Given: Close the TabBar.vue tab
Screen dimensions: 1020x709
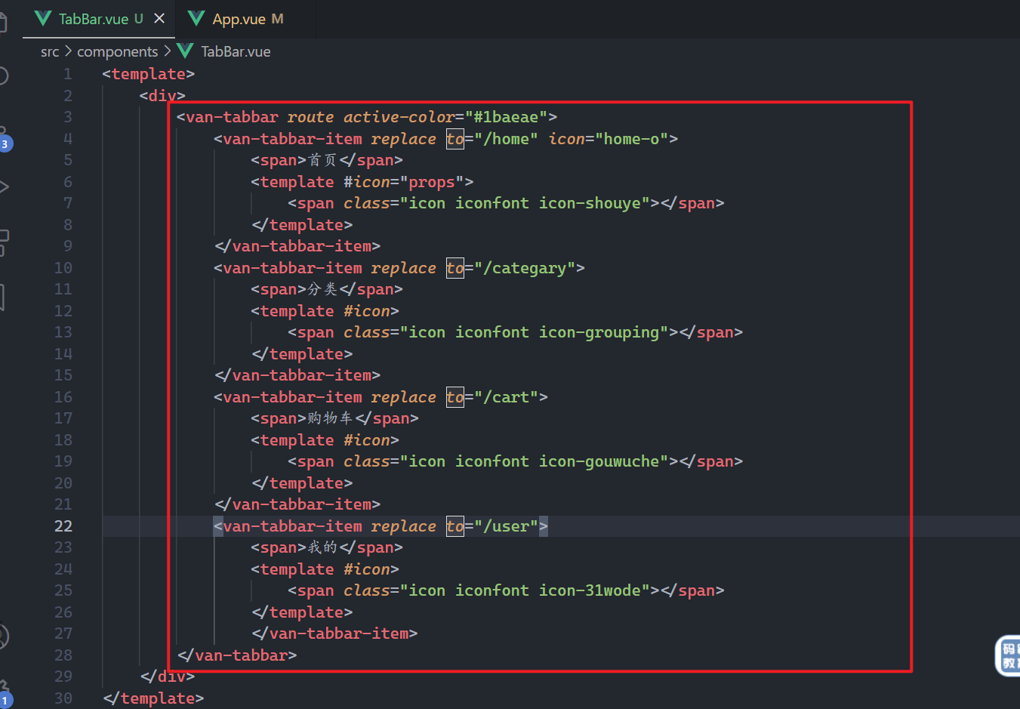Looking at the screenshot, I should pyautogui.click(x=159, y=18).
